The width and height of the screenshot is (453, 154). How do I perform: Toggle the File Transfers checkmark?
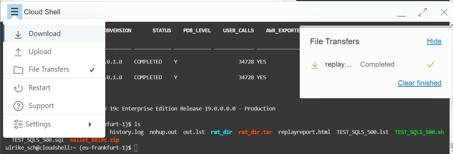coord(92,70)
